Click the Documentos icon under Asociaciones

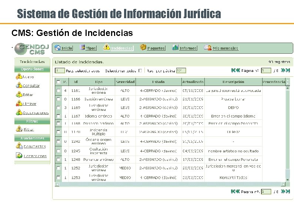click(19, 146)
